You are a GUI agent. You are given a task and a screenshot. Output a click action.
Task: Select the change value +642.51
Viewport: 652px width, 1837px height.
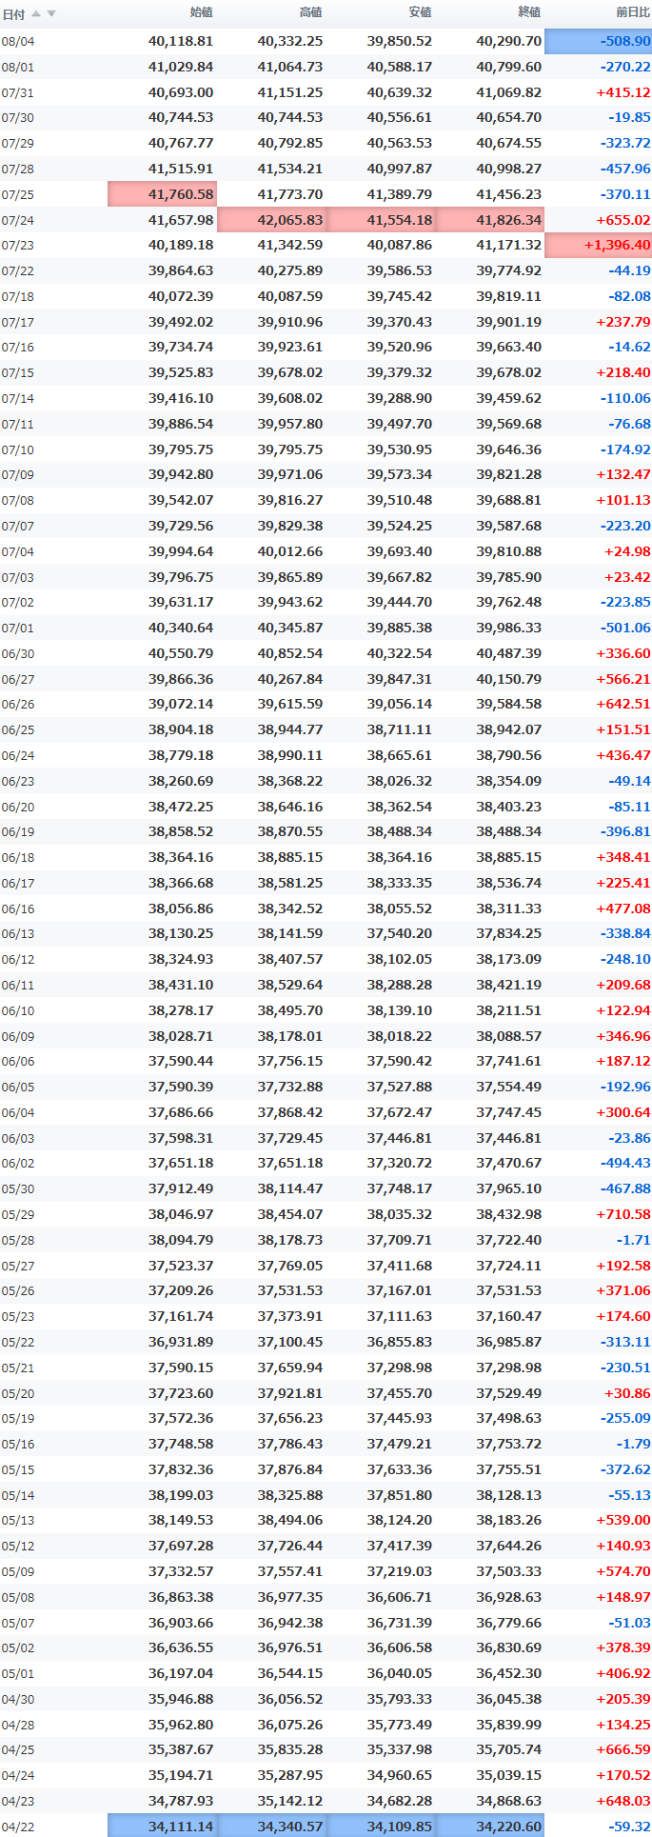(623, 704)
